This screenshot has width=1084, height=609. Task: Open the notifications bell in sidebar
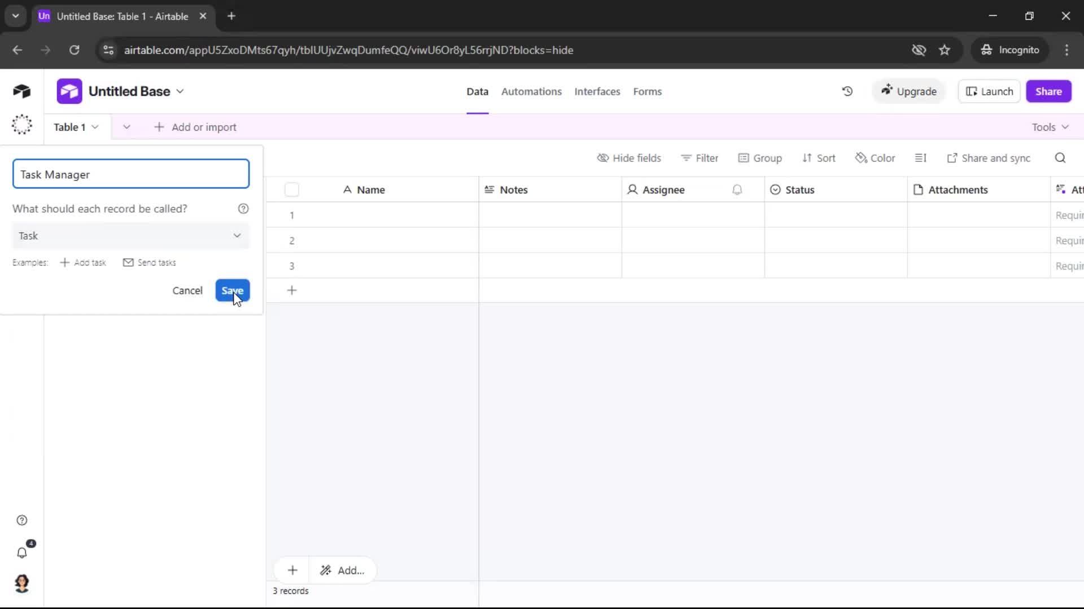[21, 553]
